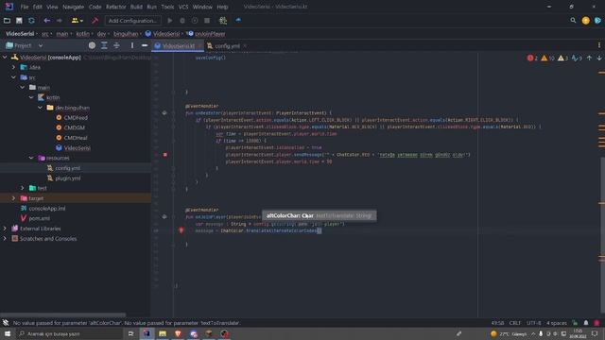Image resolution: width=605 pixels, height=340 pixels.
Task: Open the CMDHeal class file
Action: coord(76,138)
